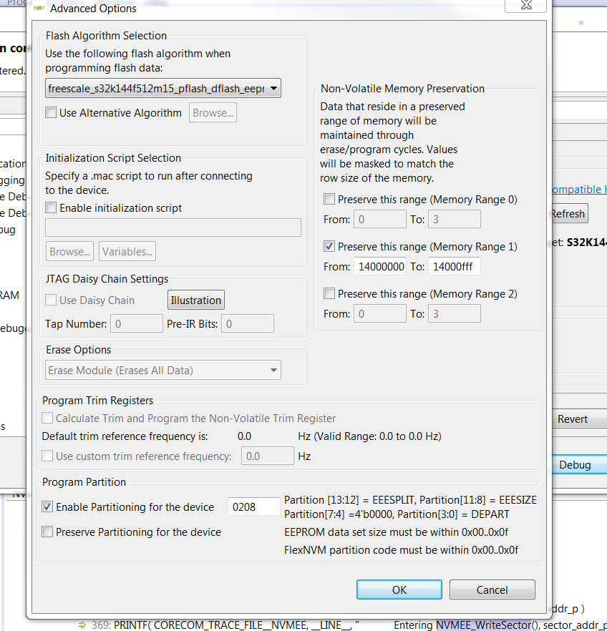Screen dimensions: 607x631
Task: Expand the Erase Options combo box
Action: (x=273, y=370)
